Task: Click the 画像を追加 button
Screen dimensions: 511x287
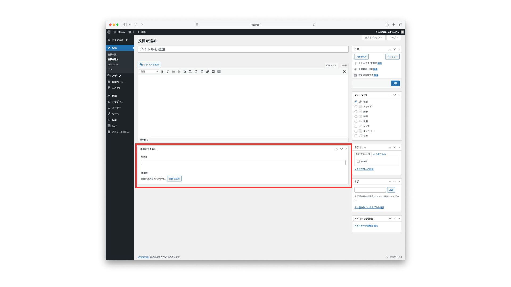Action: 174,179
